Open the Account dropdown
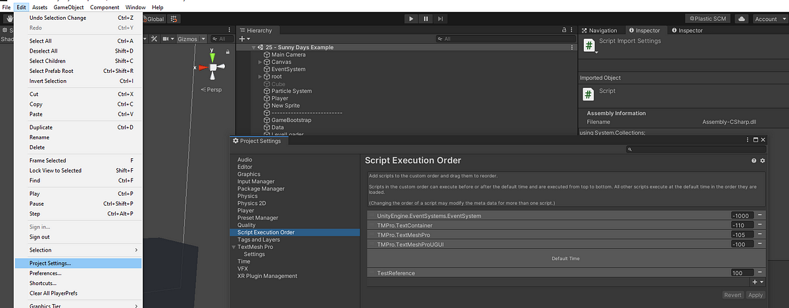This screenshot has height=308, width=789. point(769,19)
